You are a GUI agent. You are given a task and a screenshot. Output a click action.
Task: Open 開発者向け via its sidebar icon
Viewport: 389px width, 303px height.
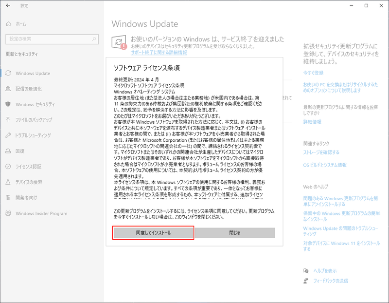point(8,198)
